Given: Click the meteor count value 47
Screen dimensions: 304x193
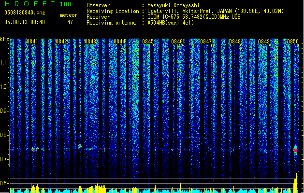Looking at the screenshot, I should pyautogui.click(x=70, y=22).
